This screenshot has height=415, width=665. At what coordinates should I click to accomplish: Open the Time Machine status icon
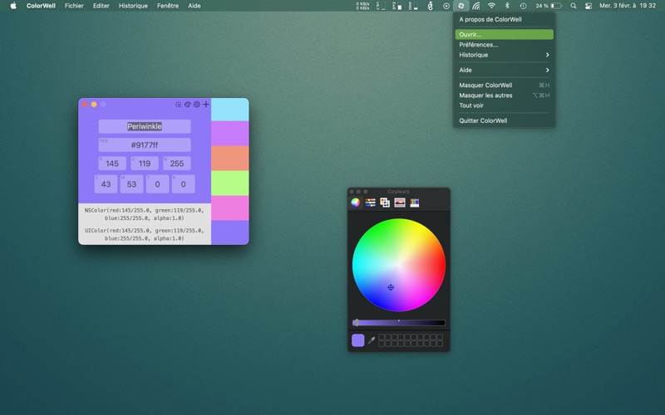(523, 6)
